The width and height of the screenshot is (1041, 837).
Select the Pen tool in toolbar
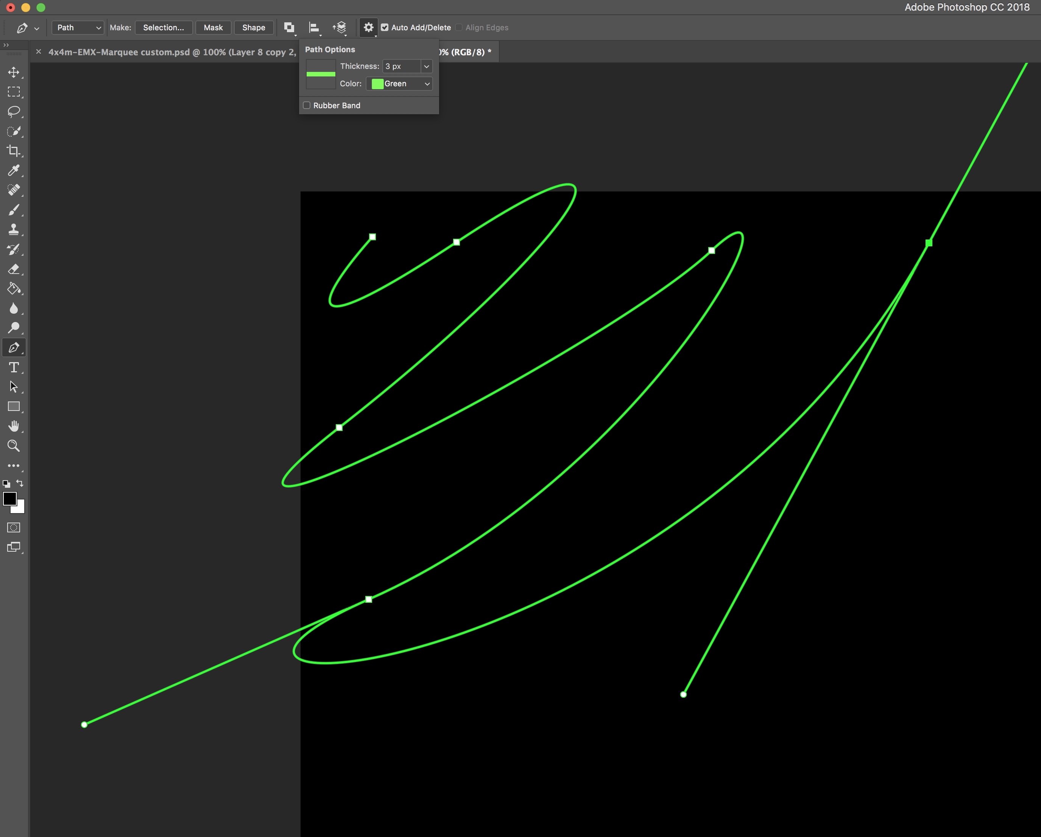click(x=14, y=347)
